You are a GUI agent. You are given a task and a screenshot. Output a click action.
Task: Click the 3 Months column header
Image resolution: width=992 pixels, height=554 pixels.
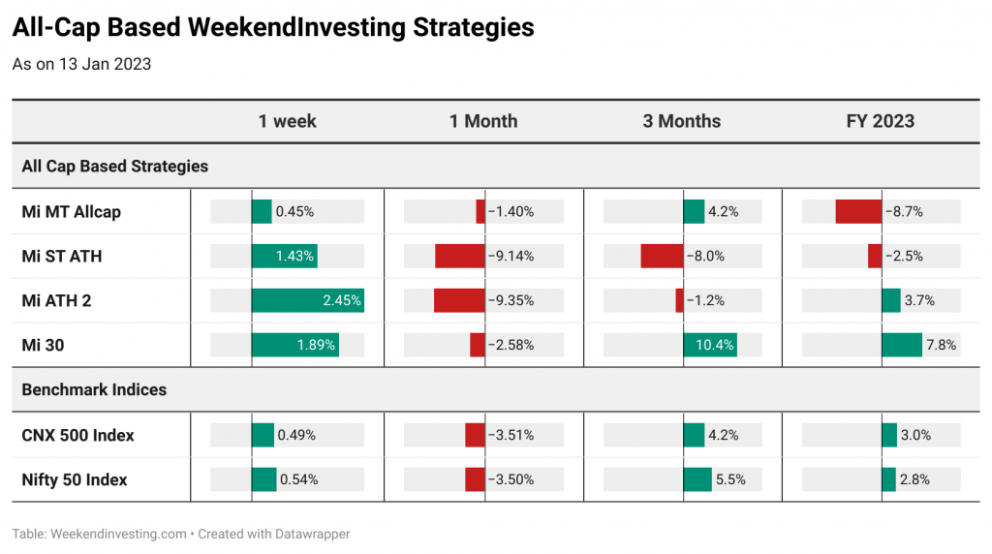pos(681,121)
